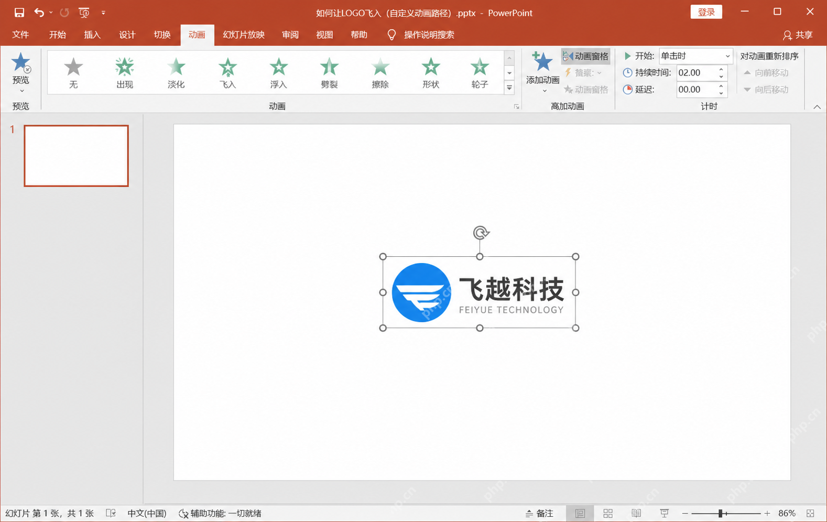Apply the 出现 animation effect
This screenshot has height=522, width=827.
pyautogui.click(x=125, y=73)
